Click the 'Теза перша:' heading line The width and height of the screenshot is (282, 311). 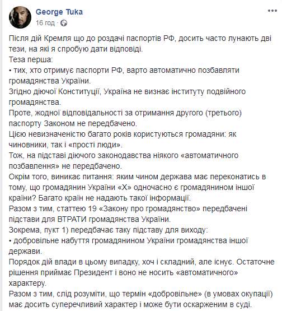(31, 60)
